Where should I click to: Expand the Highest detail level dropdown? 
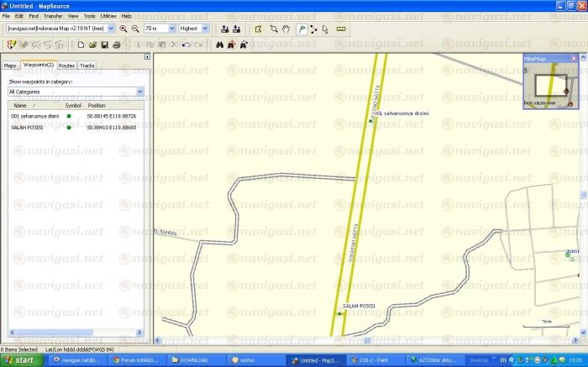[206, 28]
